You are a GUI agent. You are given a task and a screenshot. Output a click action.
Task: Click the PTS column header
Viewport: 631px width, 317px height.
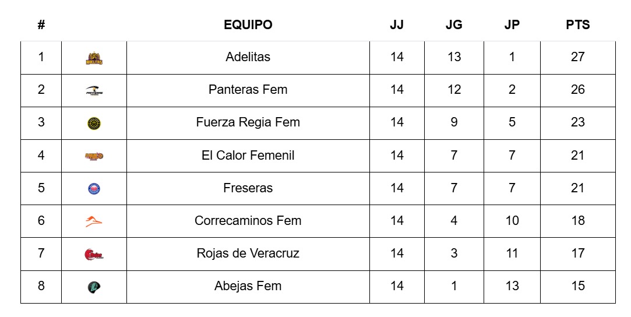click(x=577, y=25)
